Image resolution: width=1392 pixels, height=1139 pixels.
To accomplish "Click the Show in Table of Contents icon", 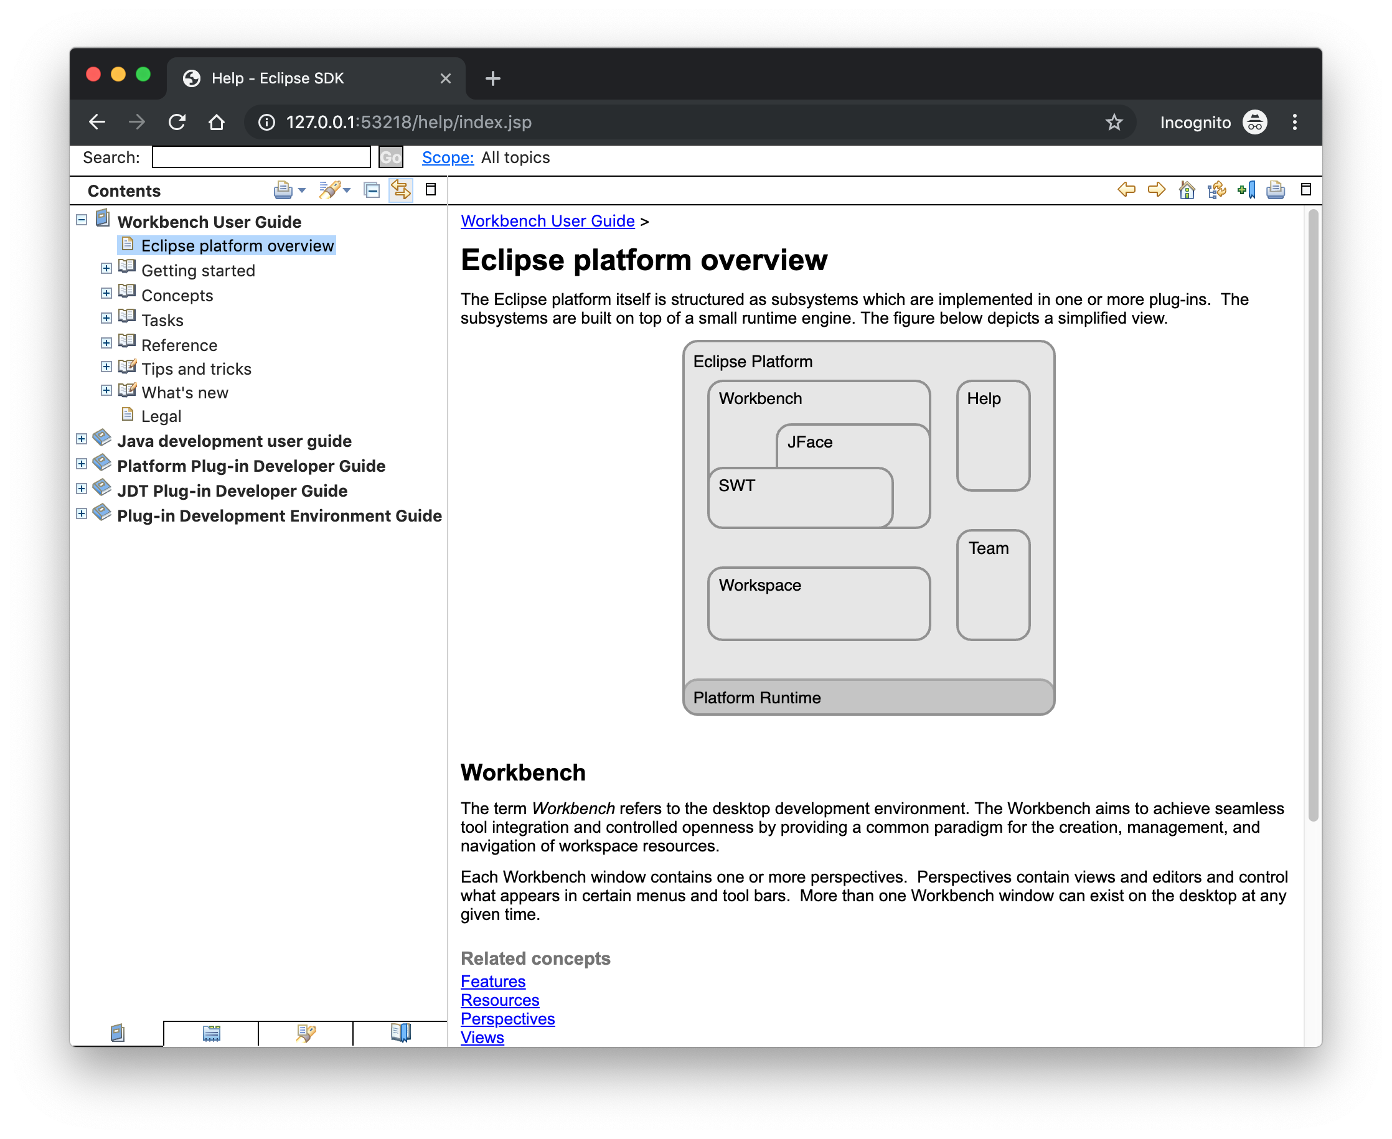I will coord(1216,190).
